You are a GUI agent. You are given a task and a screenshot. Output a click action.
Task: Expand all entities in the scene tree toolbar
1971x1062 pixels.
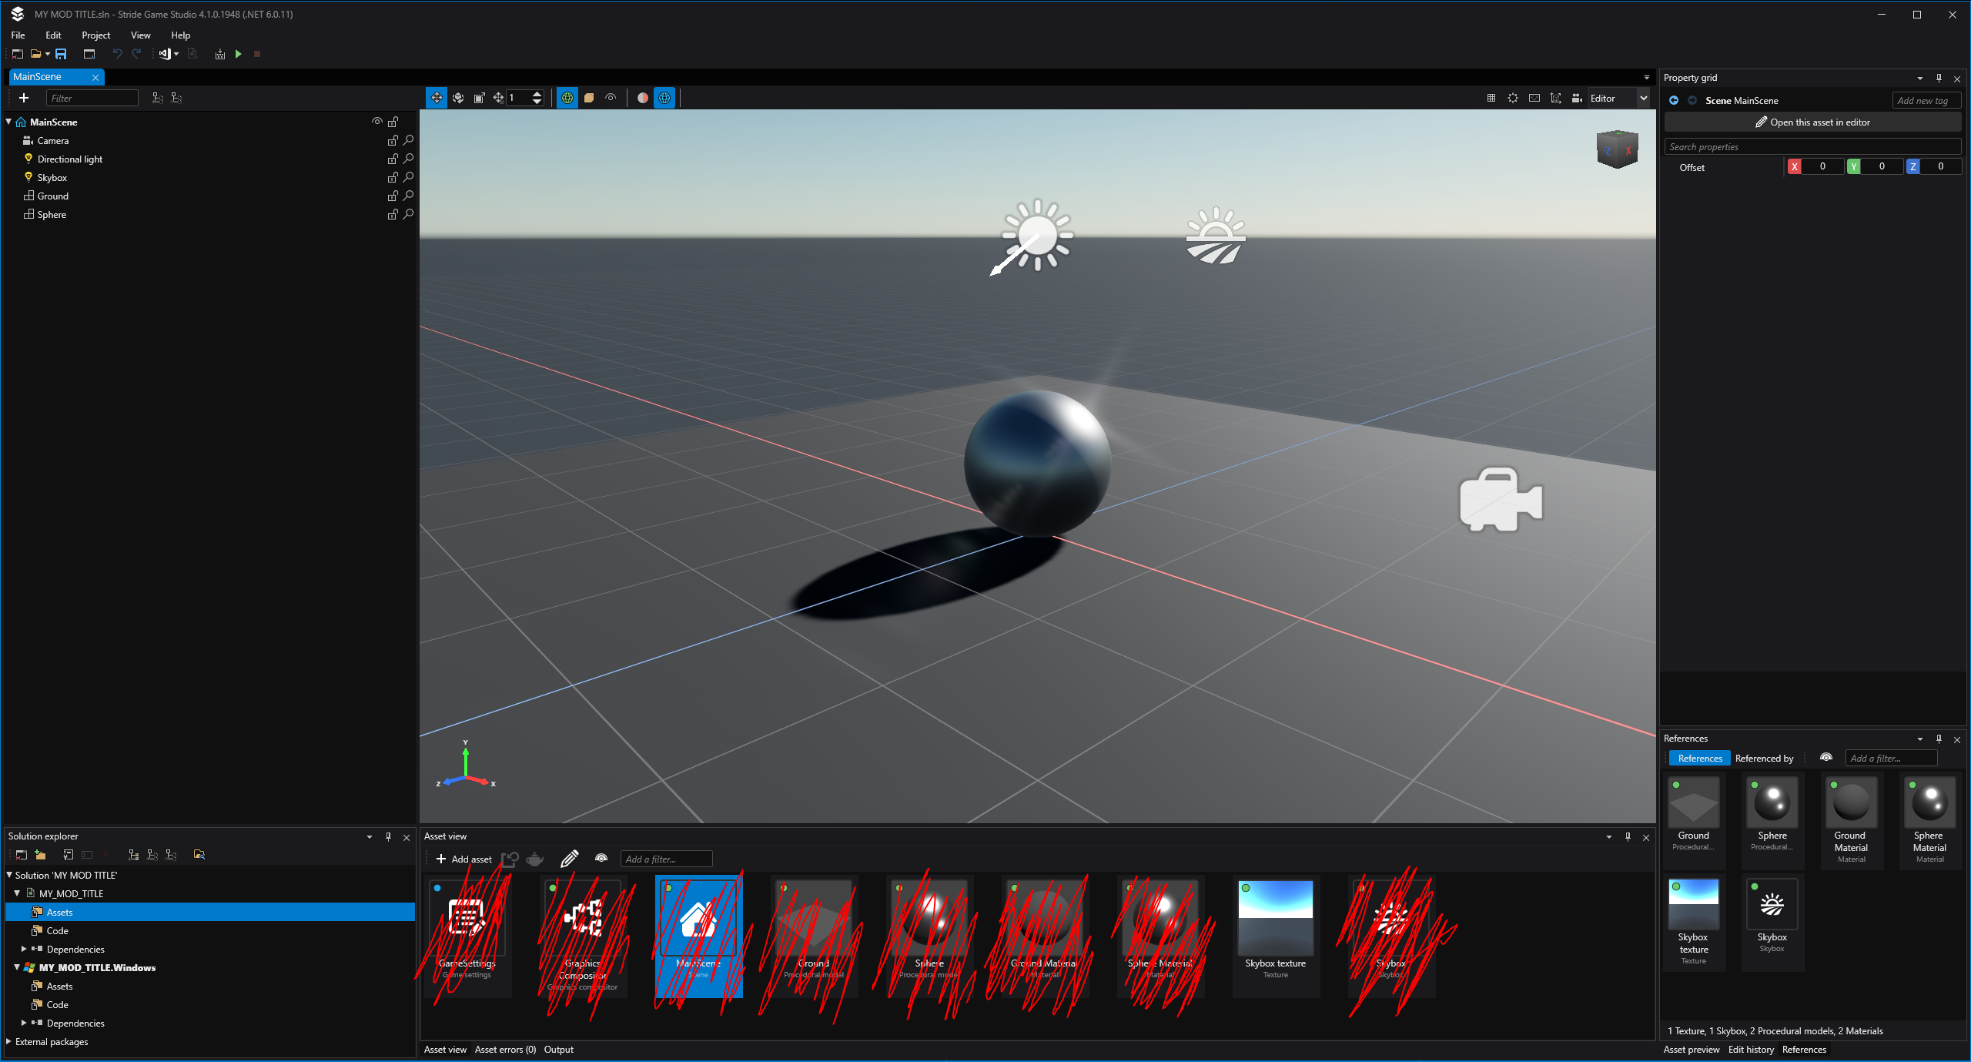click(x=157, y=98)
